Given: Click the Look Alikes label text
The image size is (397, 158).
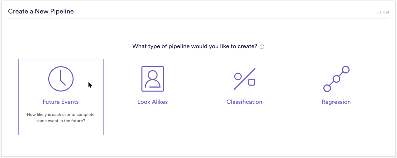Looking at the screenshot, I should point(152,102).
